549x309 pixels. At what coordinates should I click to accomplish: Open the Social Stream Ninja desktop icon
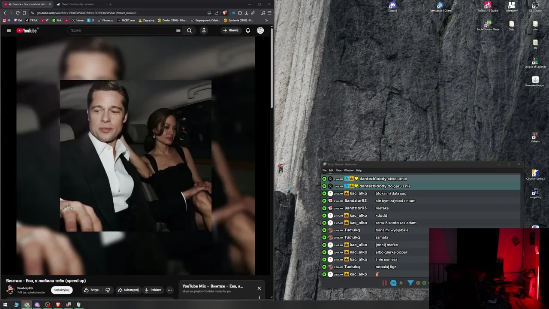coord(488,26)
